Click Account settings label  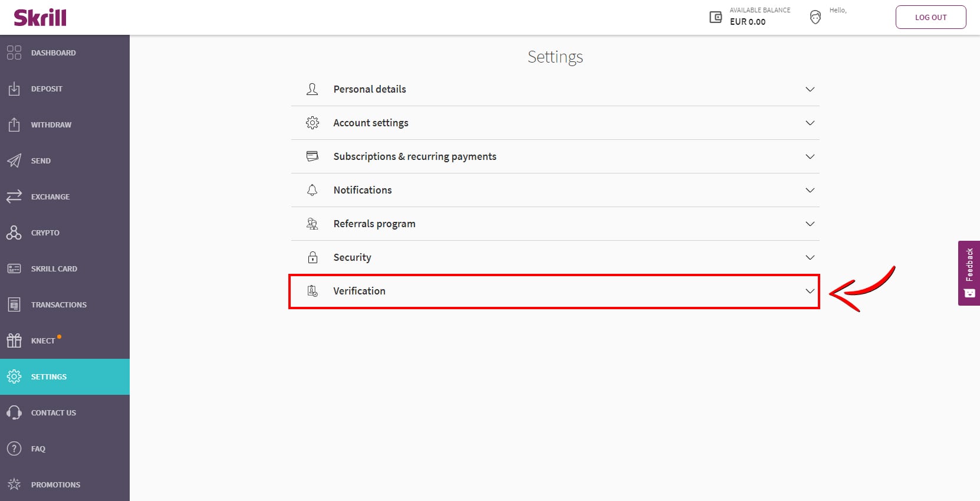[371, 123]
